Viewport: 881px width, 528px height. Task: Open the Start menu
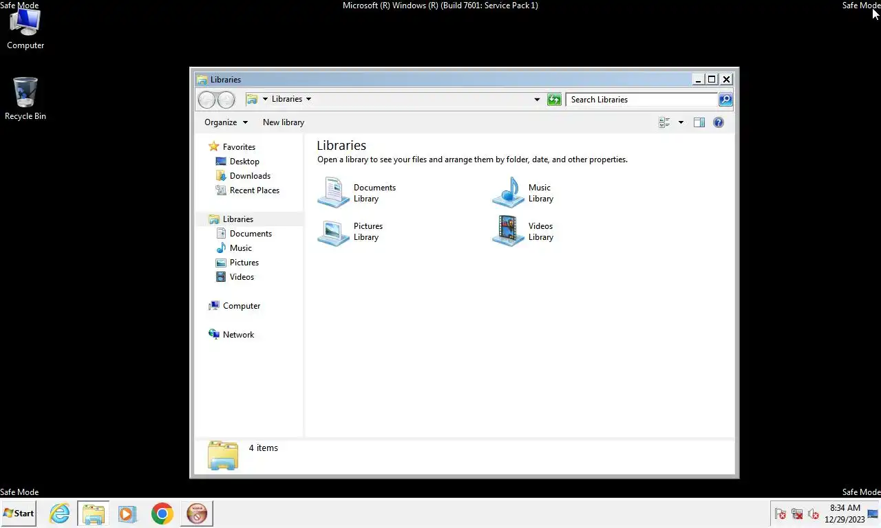(19, 514)
